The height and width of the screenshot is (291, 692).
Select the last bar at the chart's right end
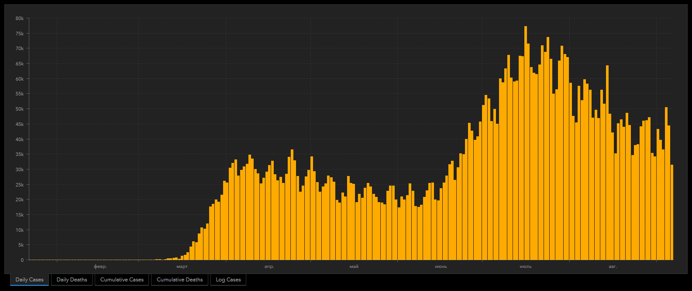click(x=672, y=212)
